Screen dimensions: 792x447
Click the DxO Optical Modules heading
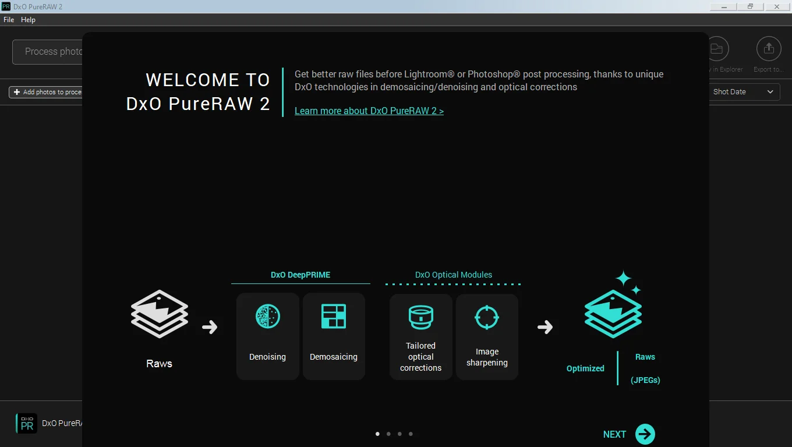(454, 275)
